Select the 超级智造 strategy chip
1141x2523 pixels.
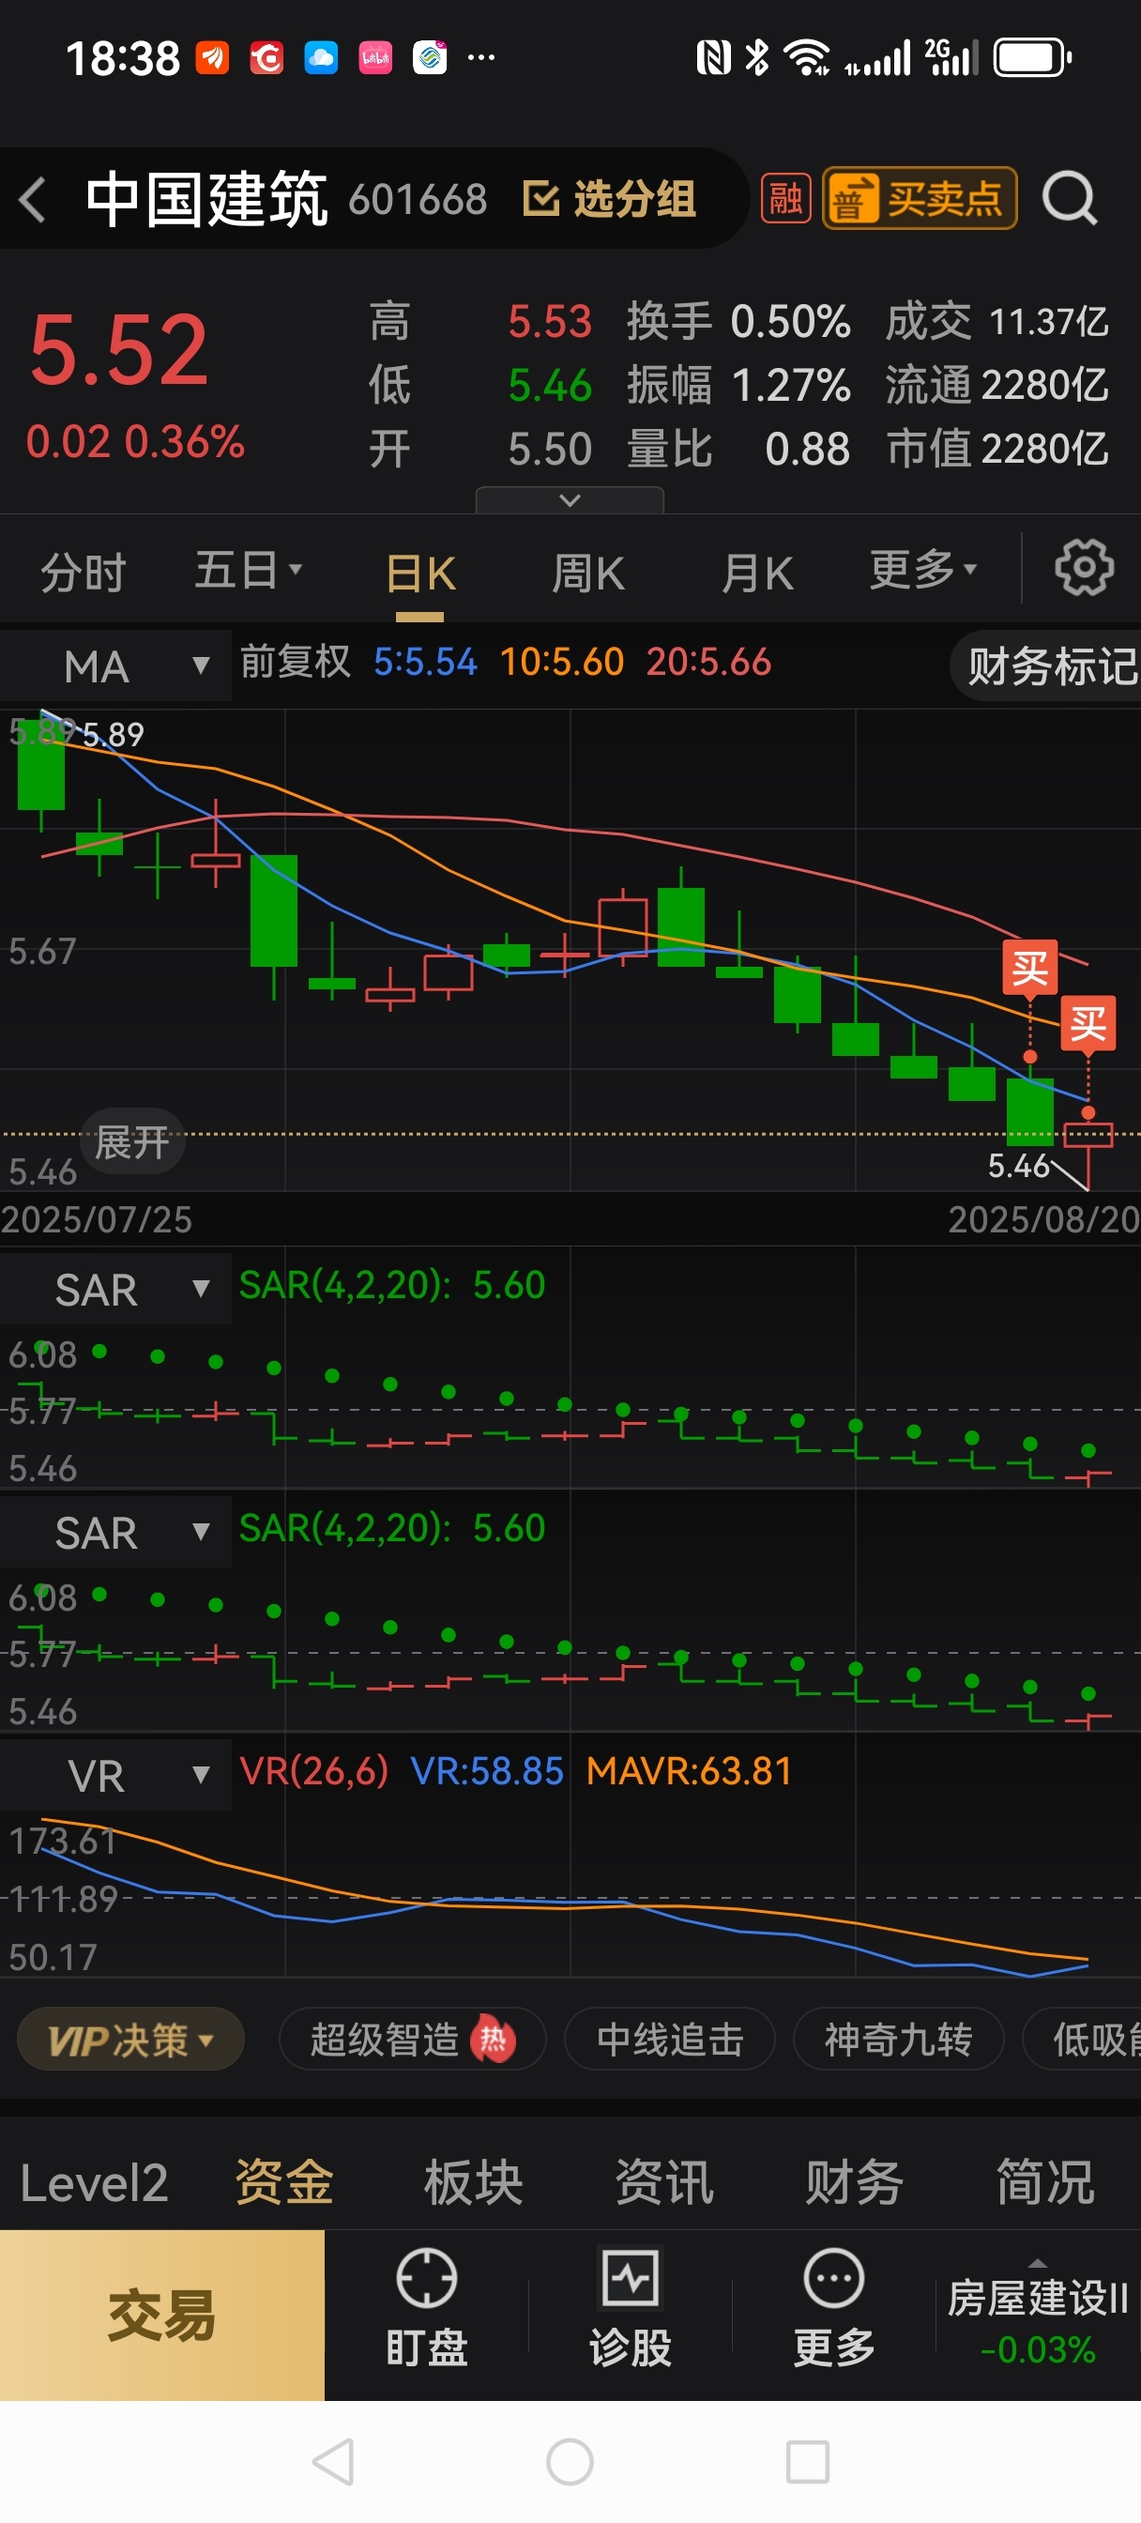pyautogui.click(x=412, y=2041)
